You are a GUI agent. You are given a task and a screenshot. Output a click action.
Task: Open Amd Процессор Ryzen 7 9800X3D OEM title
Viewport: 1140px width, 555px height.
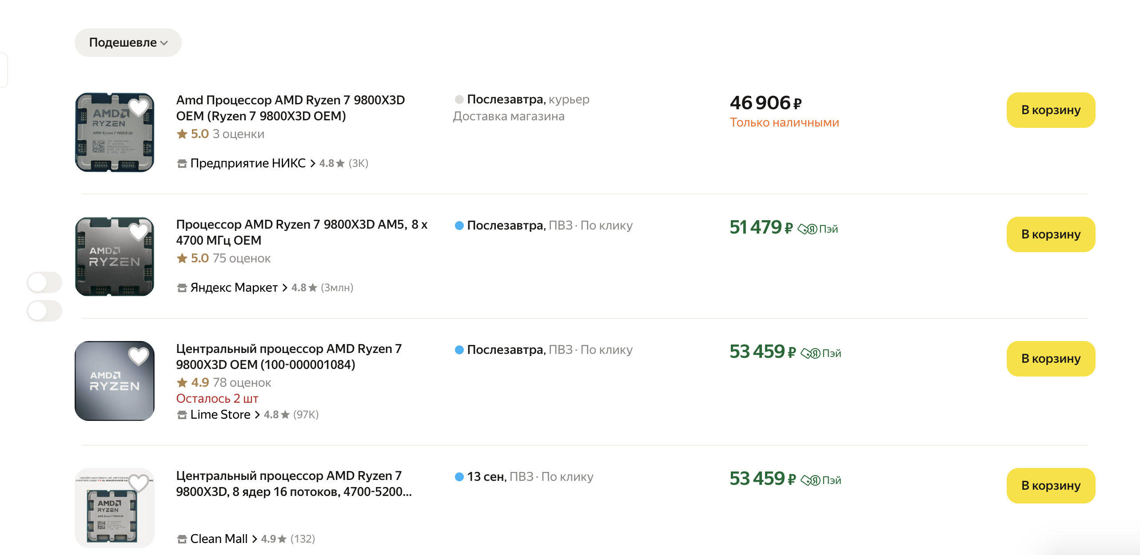290,108
